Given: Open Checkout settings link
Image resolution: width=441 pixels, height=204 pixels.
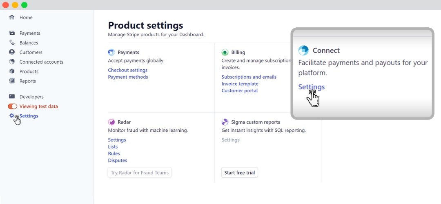Looking at the screenshot, I should (x=128, y=70).
